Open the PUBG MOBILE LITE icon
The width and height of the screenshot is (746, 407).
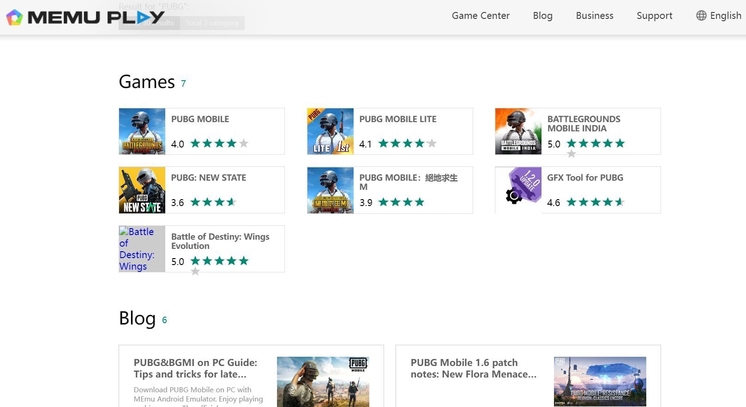tap(331, 131)
